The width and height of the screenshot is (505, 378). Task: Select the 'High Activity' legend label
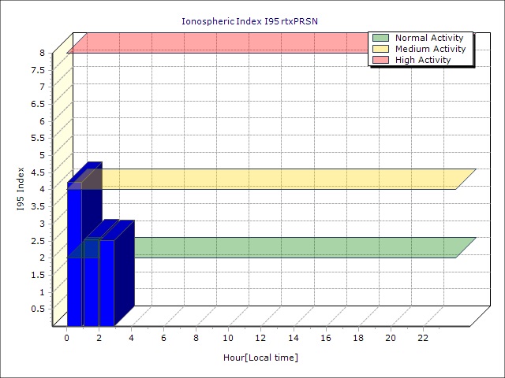[x=423, y=60]
